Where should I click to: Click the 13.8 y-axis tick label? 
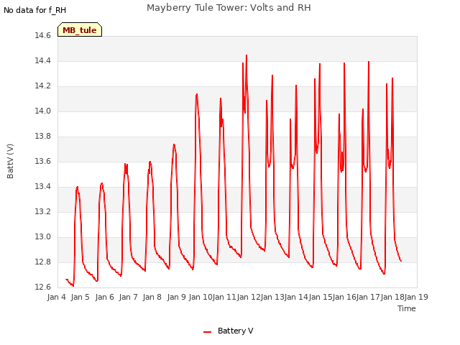tap(43, 137)
